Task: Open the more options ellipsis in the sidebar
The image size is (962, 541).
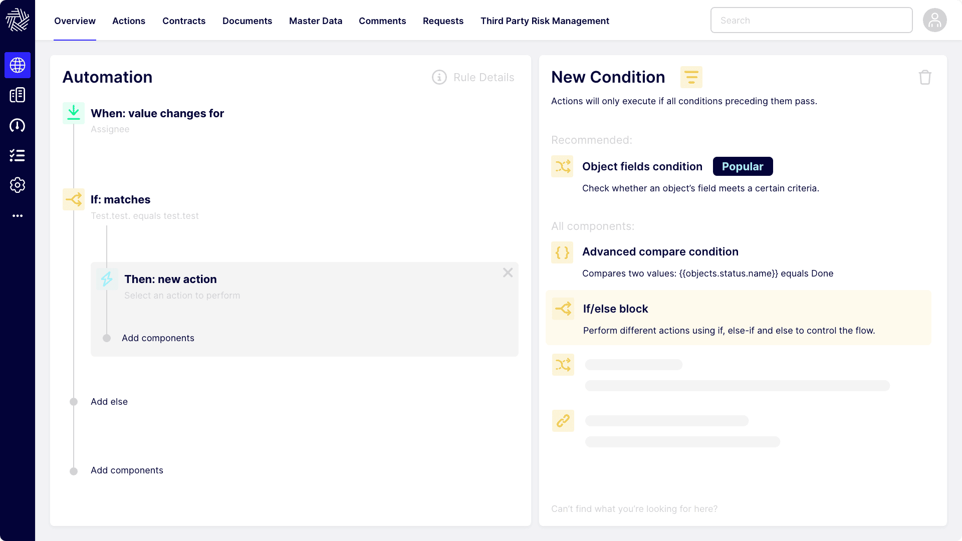Action: point(18,215)
